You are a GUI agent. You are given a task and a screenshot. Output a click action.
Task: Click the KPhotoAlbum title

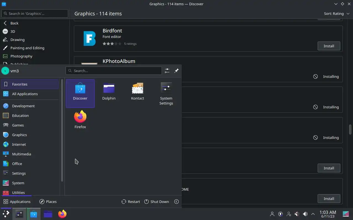[119, 61]
